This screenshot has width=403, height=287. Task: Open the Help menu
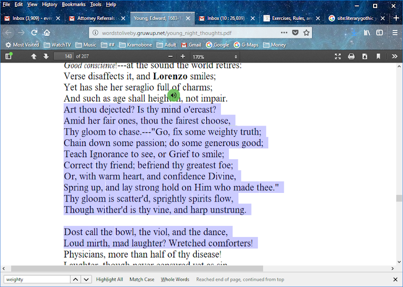tap(111, 4)
